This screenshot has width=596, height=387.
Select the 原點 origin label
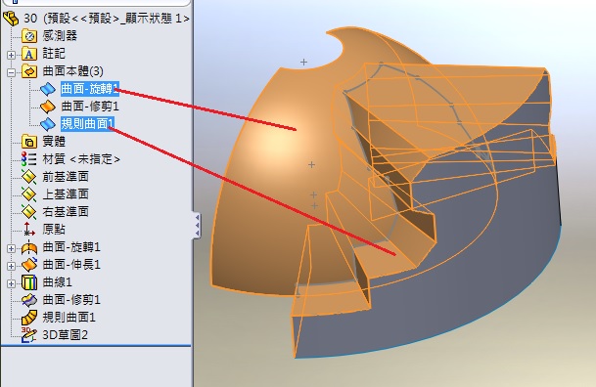click(54, 229)
